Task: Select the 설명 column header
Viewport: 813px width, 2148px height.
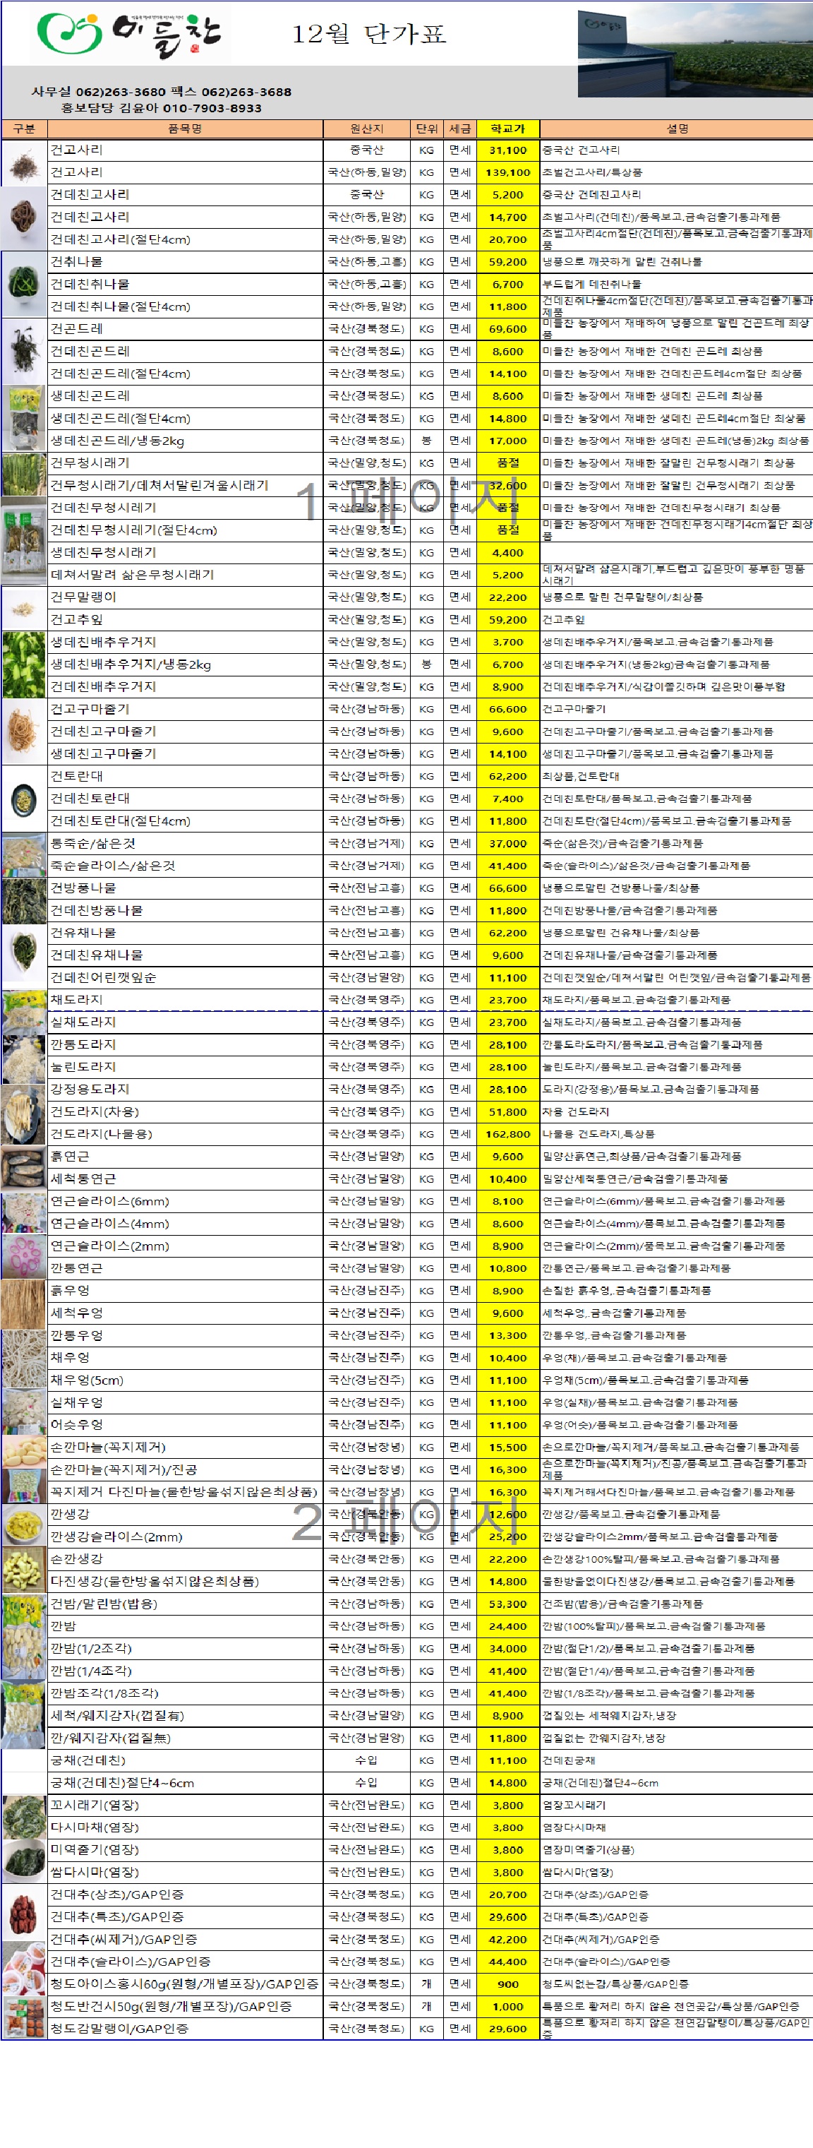Action: [x=676, y=129]
